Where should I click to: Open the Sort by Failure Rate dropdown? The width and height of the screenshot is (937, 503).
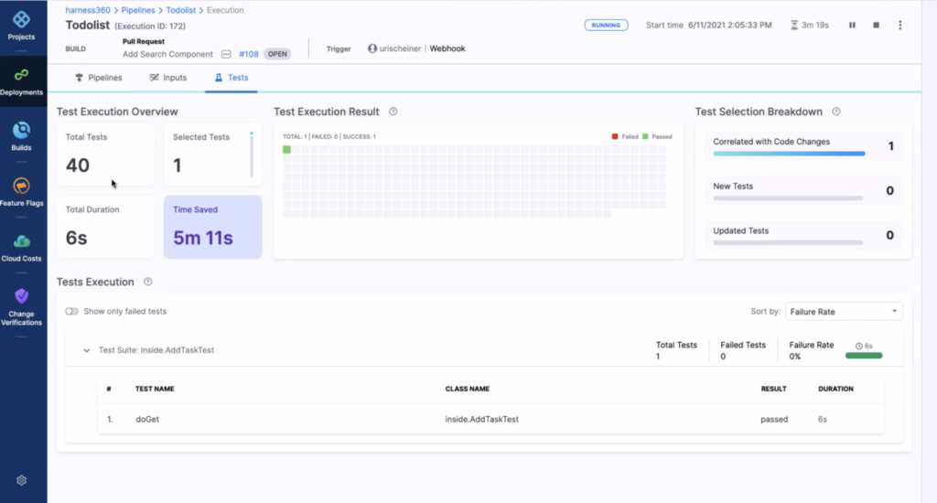click(843, 311)
